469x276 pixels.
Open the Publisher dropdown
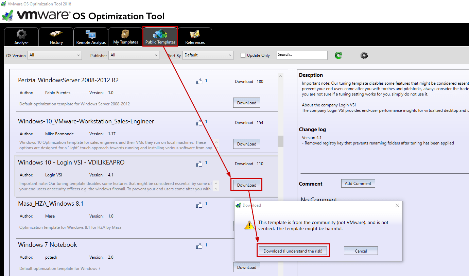coord(134,55)
